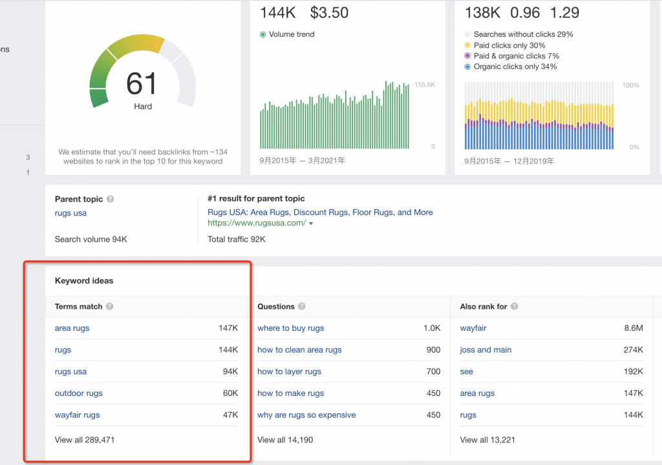Toggle Paid & organic clicks legend marker
The image size is (662, 465).
click(467, 56)
